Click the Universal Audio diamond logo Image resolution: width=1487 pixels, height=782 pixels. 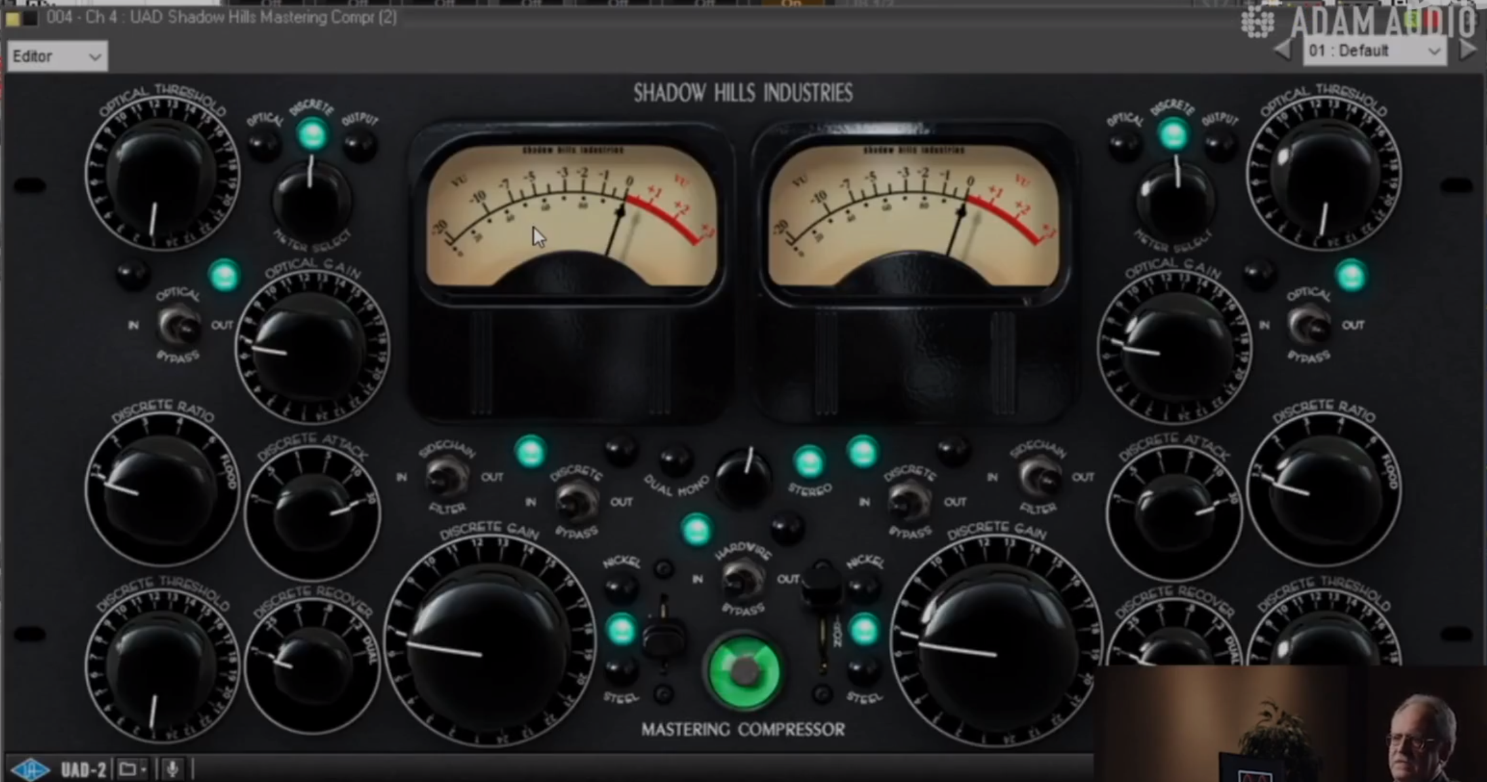(x=30, y=770)
